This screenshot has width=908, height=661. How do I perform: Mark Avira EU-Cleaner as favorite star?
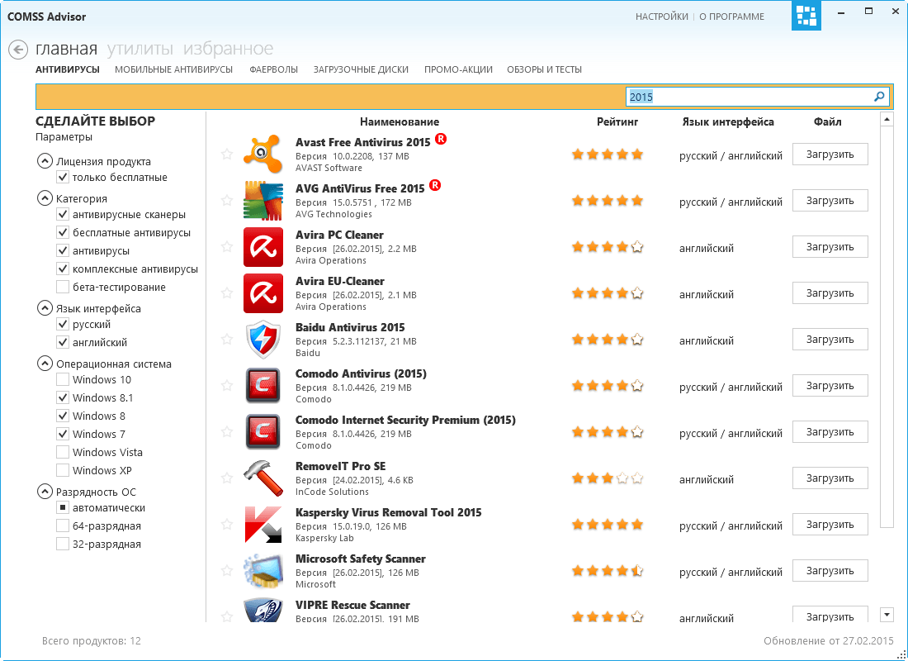tap(226, 292)
